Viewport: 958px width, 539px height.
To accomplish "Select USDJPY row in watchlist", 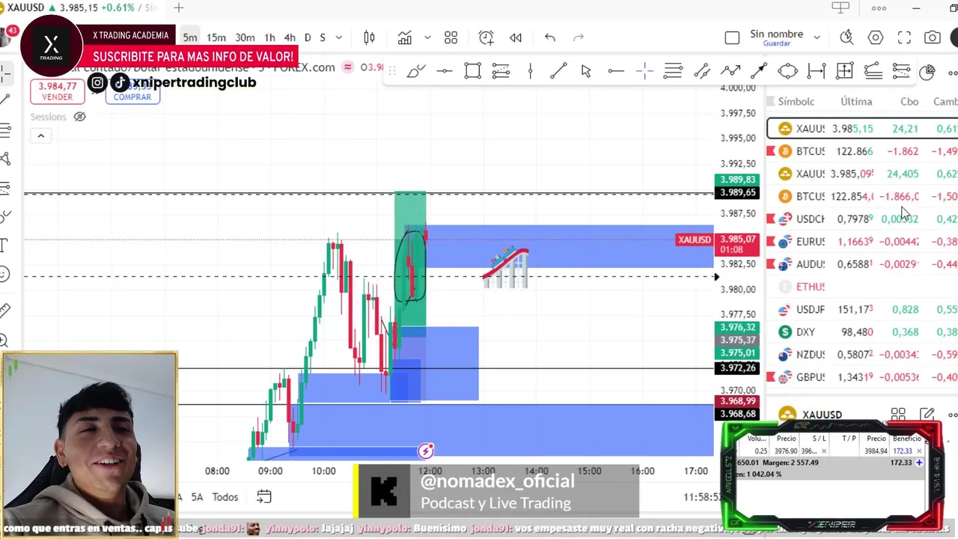I will pyautogui.click(x=862, y=309).
